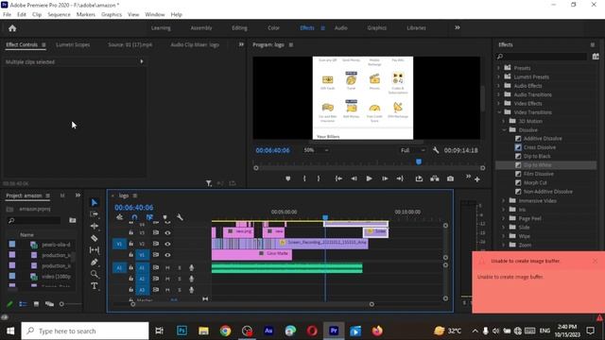Select the Zoom magnifier tool
Image resolution: width=605 pixels, height=340 pixels.
tap(95, 274)
